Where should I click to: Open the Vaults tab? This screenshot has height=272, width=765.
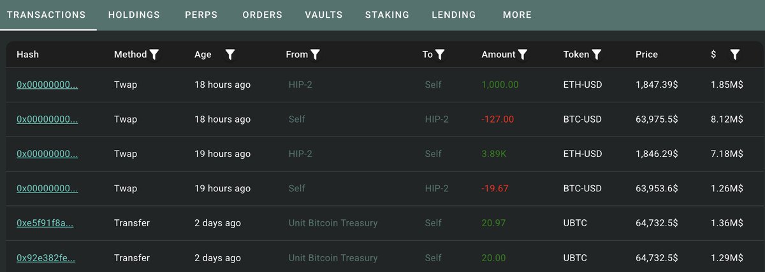click(324, 15)
